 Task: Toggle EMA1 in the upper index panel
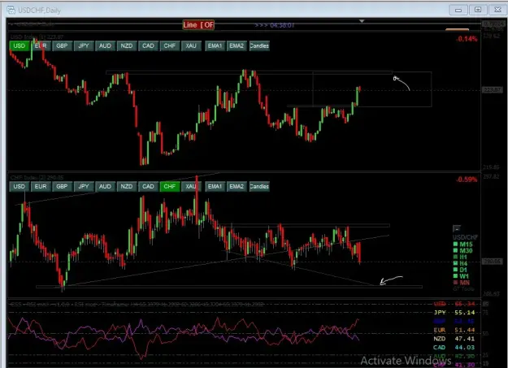pyautogui.click(x=215, y=46)
